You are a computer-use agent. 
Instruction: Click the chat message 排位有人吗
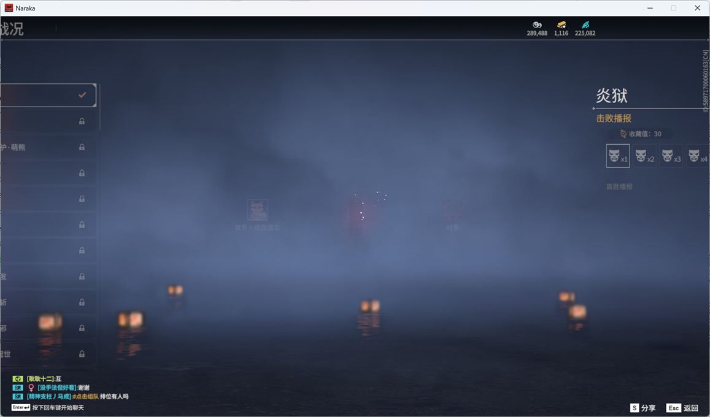[x=114, y=397]
